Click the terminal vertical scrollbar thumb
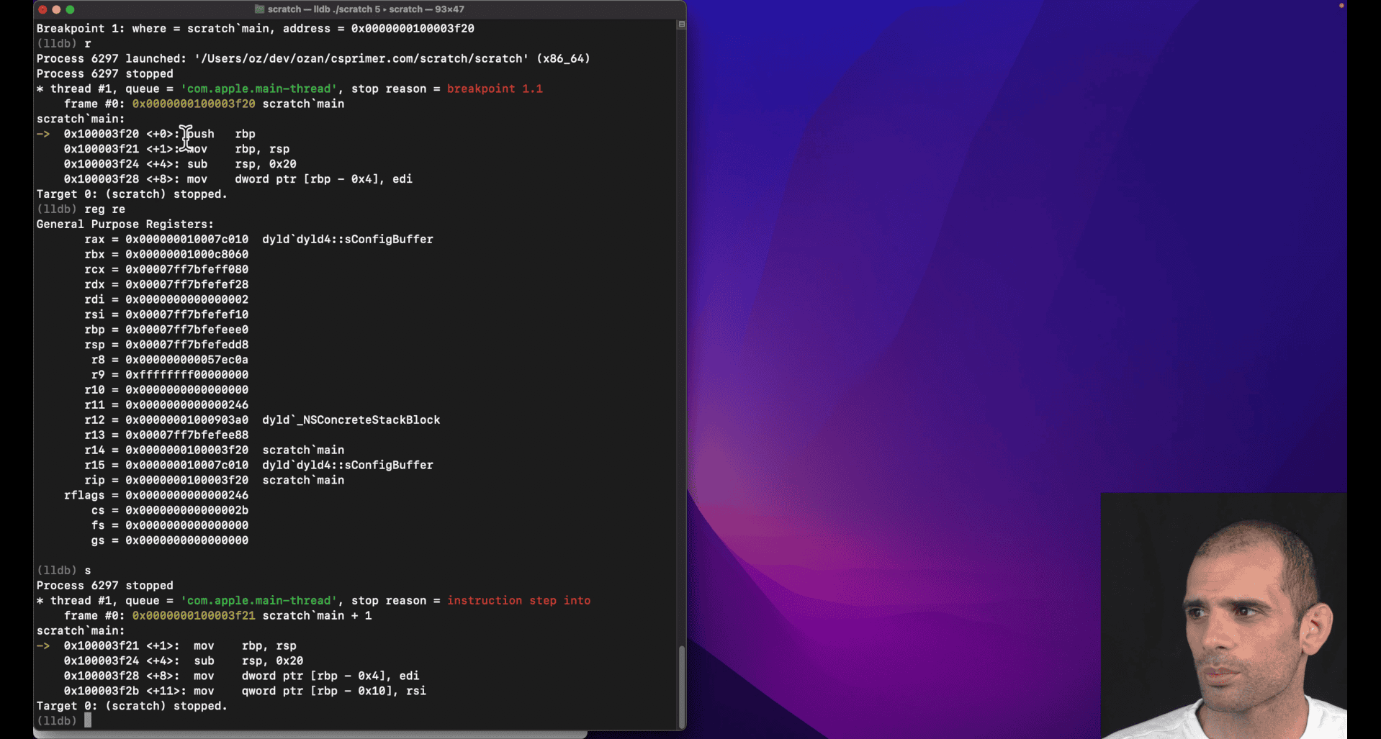The height and width of the screenshot is (739, 1381). click(x=681, y=686)
